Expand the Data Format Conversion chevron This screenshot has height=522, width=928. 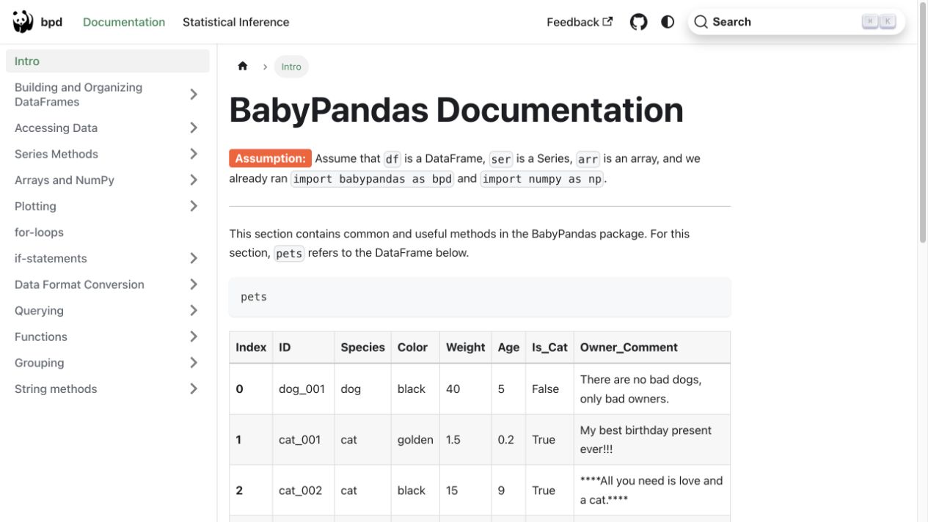(x=194, y=284)
